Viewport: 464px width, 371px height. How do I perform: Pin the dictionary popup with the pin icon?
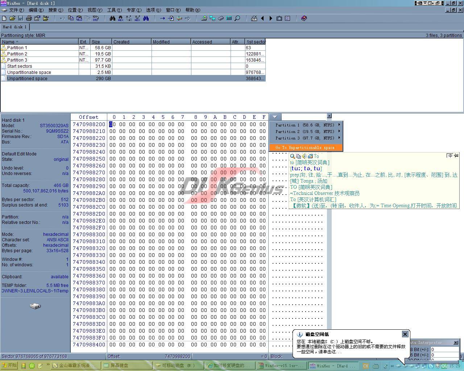[x=456, y=155]
